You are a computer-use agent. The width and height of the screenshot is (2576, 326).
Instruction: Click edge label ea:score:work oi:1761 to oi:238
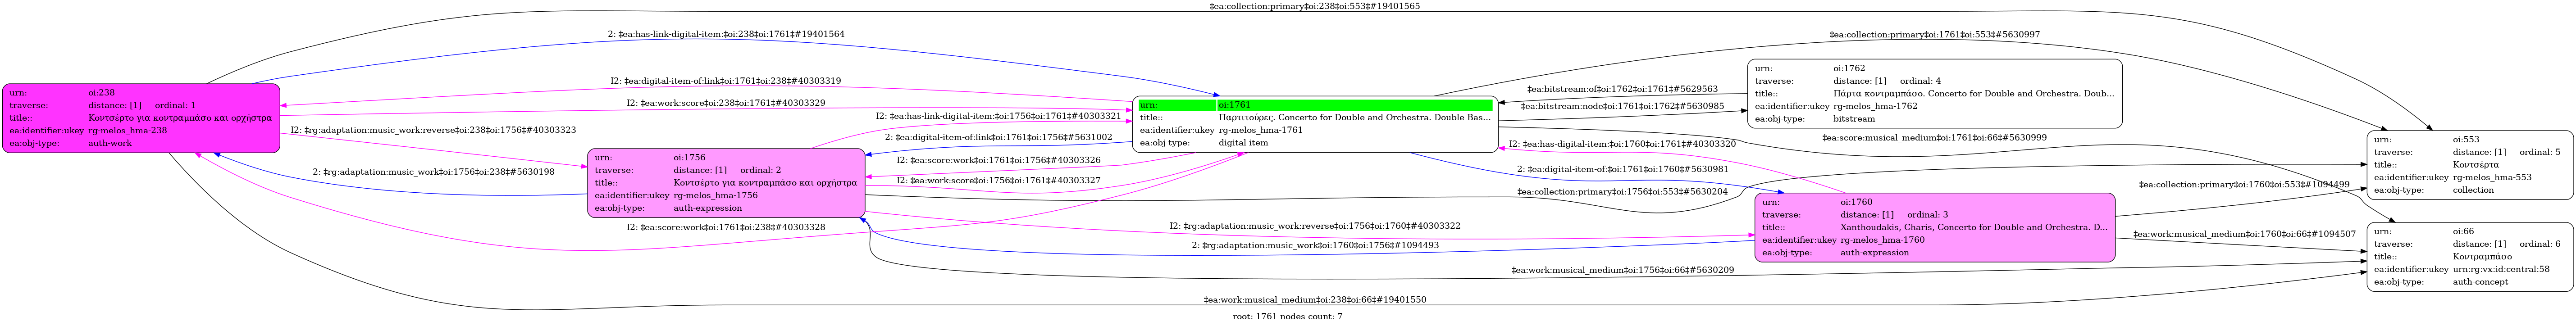[726, 228]
